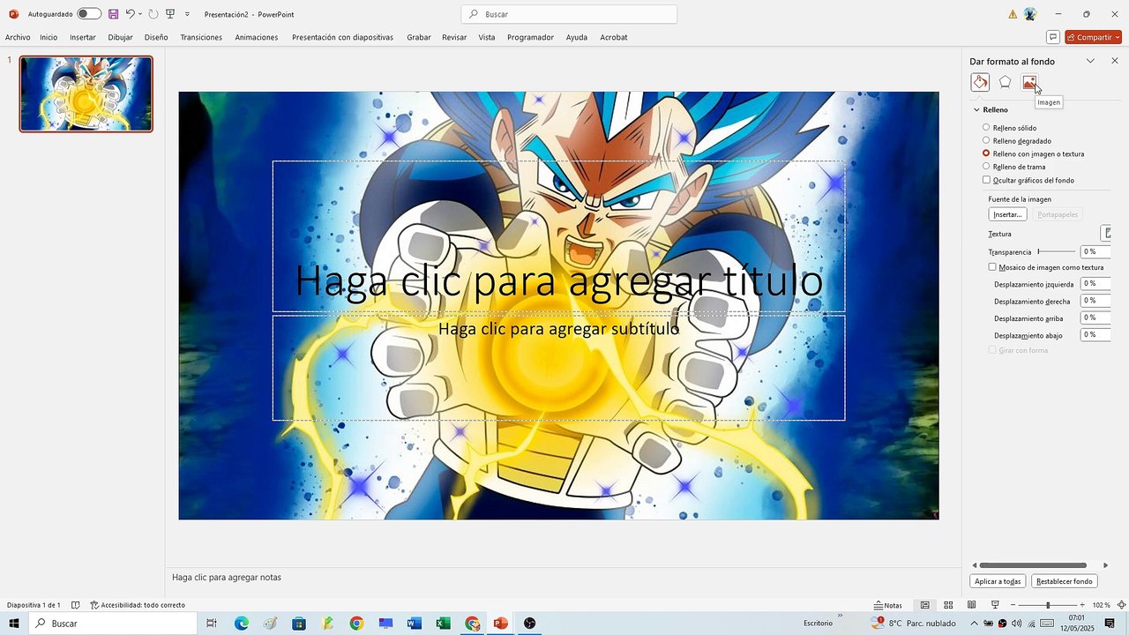Click the warning alert icon in title bar

click(x=1013, y=14)
